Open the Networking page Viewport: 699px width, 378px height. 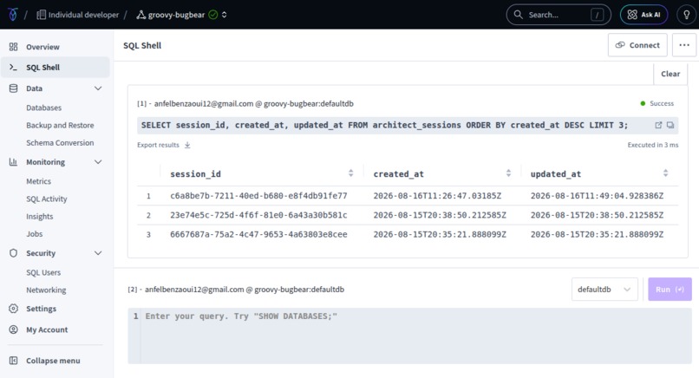(46, 290)
